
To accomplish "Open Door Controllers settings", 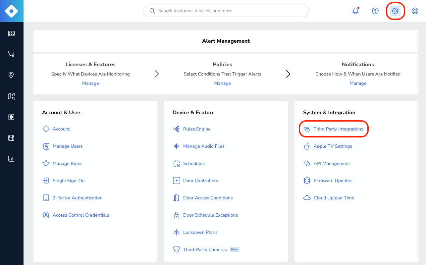I will tap(200, 181).
